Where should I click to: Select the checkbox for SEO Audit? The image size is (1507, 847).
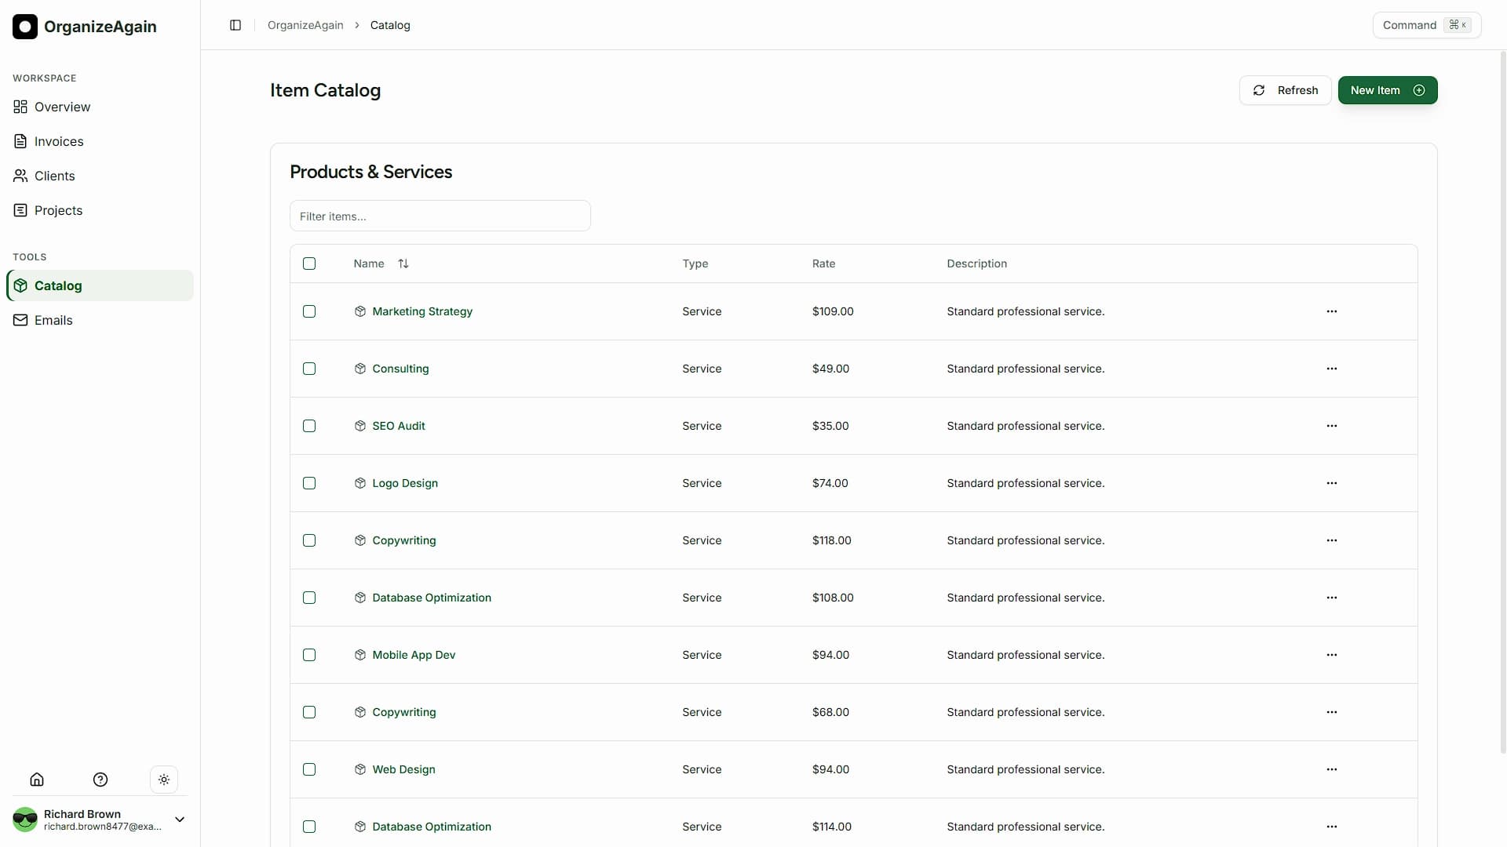(x=308, y=426)
